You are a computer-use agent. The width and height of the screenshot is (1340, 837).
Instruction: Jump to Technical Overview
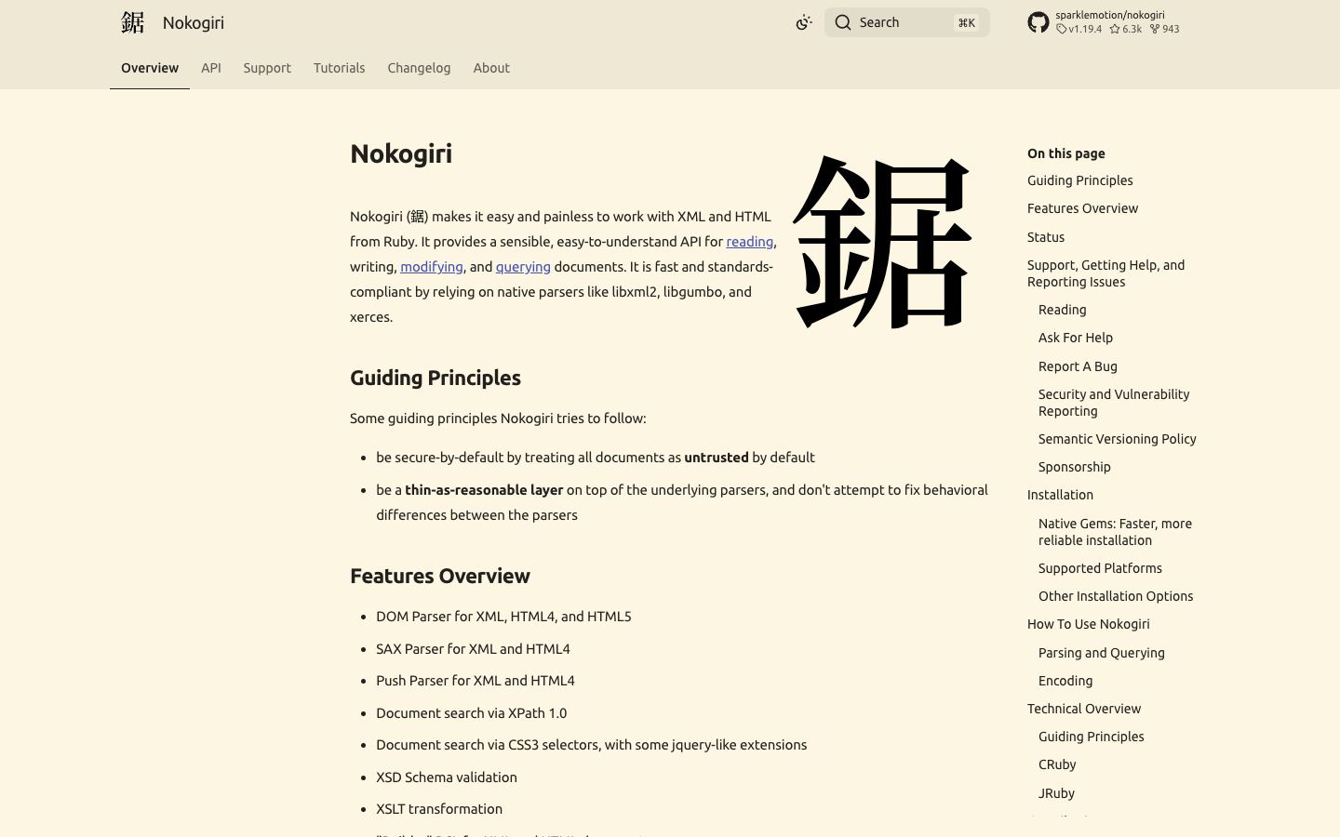click(x=1084, y=709)
